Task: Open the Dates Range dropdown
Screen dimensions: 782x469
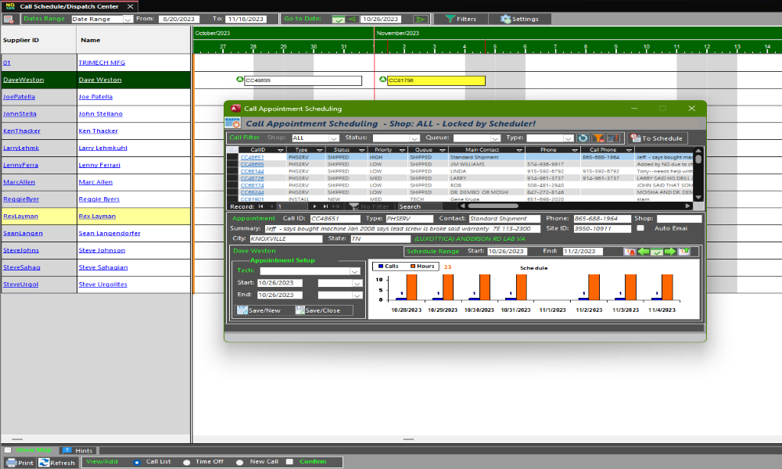Action: (x=127, y=19)
